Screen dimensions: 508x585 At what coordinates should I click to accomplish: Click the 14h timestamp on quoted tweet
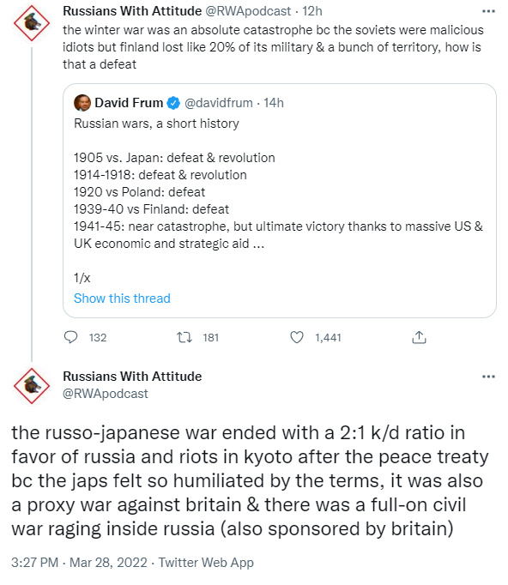click(274, 103)
